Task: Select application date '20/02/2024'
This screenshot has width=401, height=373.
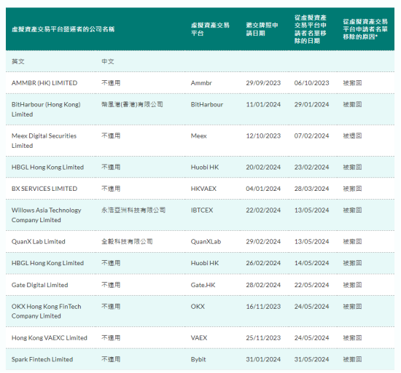Action: [263, 167]
